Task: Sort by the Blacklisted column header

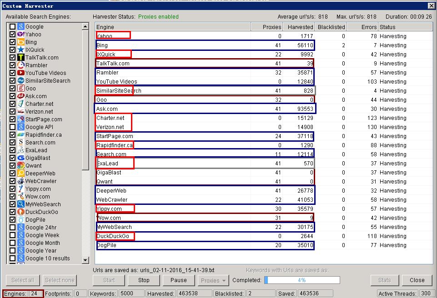Action: [331, 27]
